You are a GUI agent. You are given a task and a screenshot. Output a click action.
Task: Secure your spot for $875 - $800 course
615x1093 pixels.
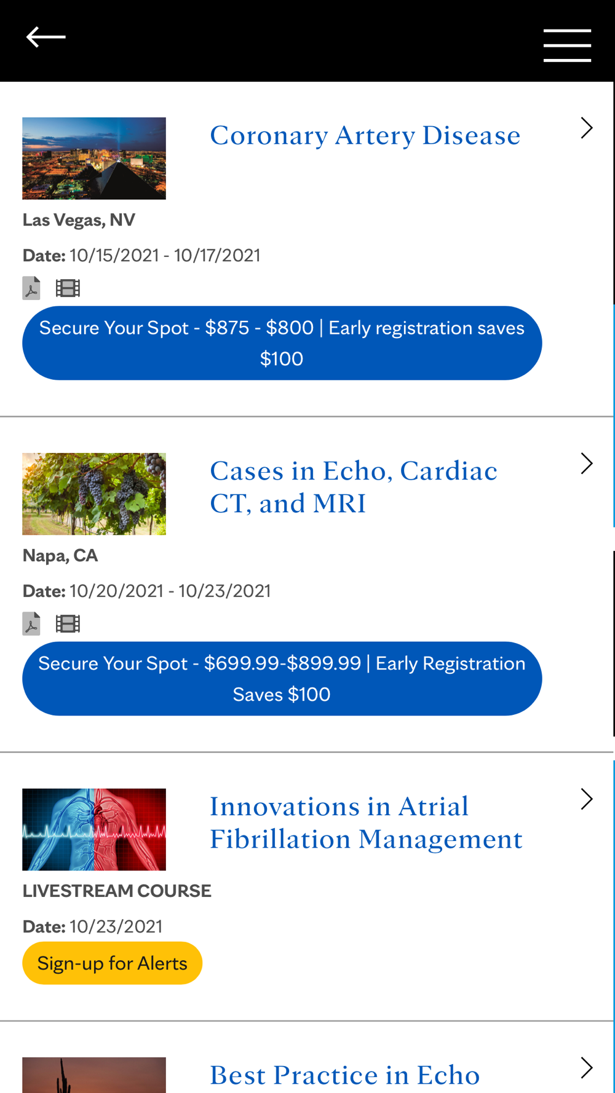(282, 343)
